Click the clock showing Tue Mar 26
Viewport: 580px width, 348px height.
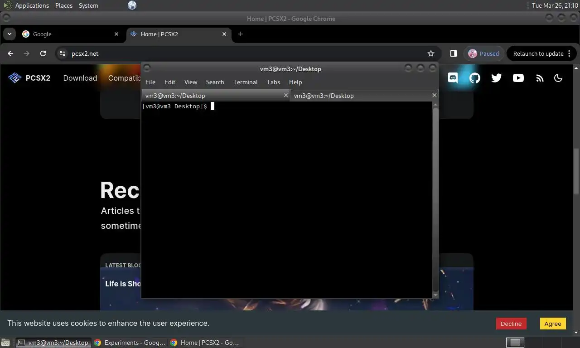click(x=555, y=5)
